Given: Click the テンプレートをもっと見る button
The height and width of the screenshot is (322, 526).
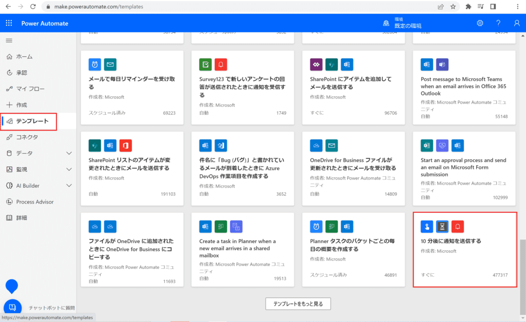Looking at the screenshot, I should coord(298,304).
